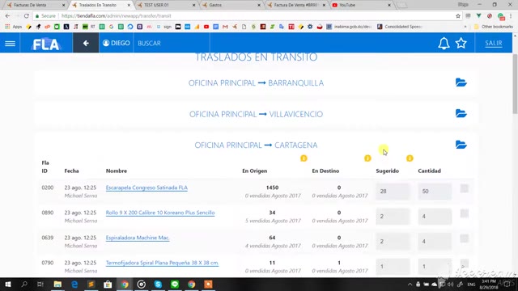Click the info icon above Cantidad
The image size is (518, 291).
[x=410, y=158]
